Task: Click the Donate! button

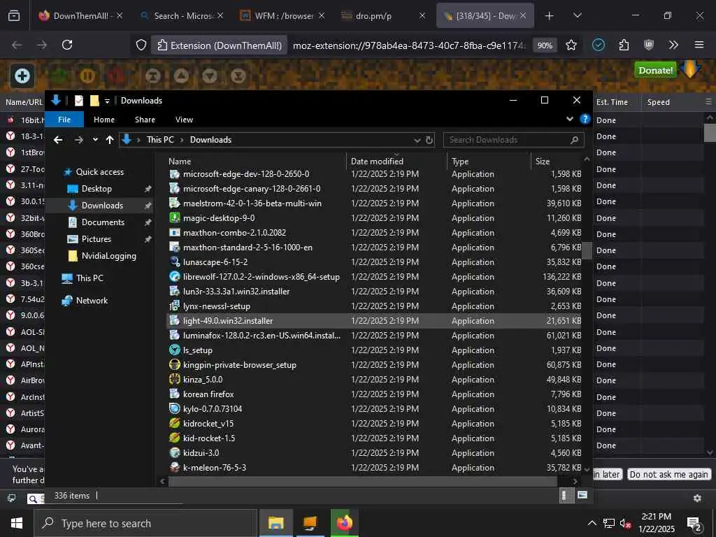Action: click(655, 71)
